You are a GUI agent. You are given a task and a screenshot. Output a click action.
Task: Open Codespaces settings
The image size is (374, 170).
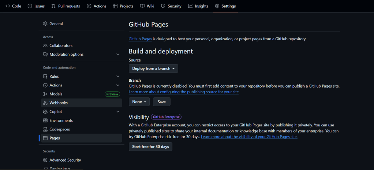click(x=81, y=129)
